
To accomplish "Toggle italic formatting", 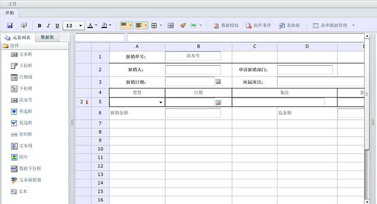I will coord(48,26).
